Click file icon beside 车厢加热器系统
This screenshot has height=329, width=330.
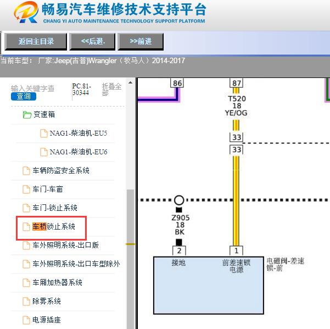coord(26,283)
